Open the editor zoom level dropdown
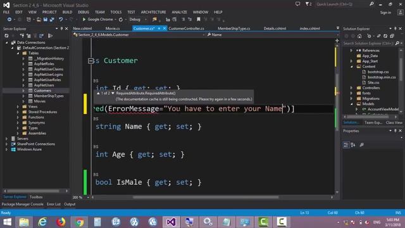 (88, 198)
